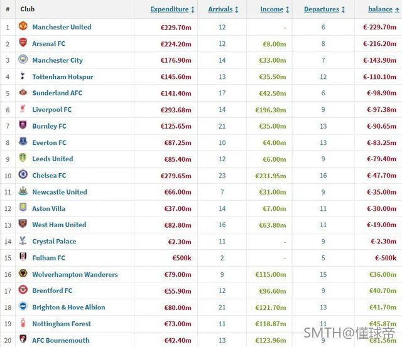
Task: Open the Burnley FC club link
Action: (x=49, y=126)
